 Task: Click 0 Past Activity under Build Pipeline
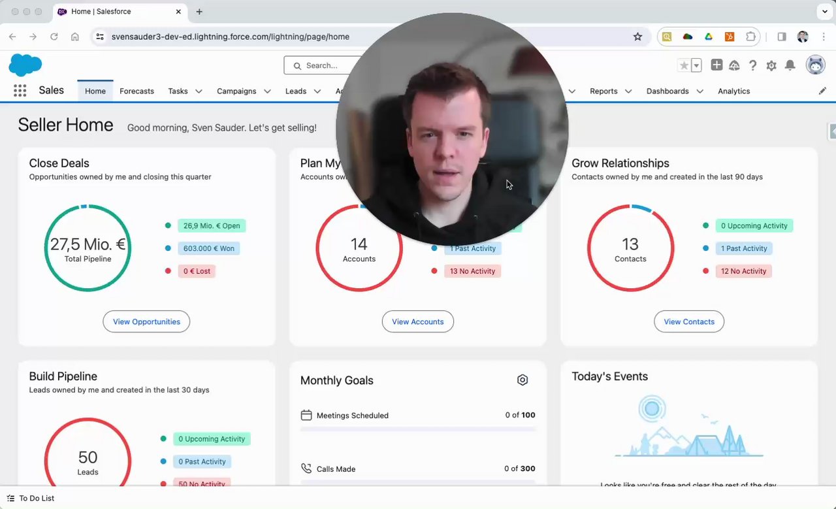click(202, 461)
